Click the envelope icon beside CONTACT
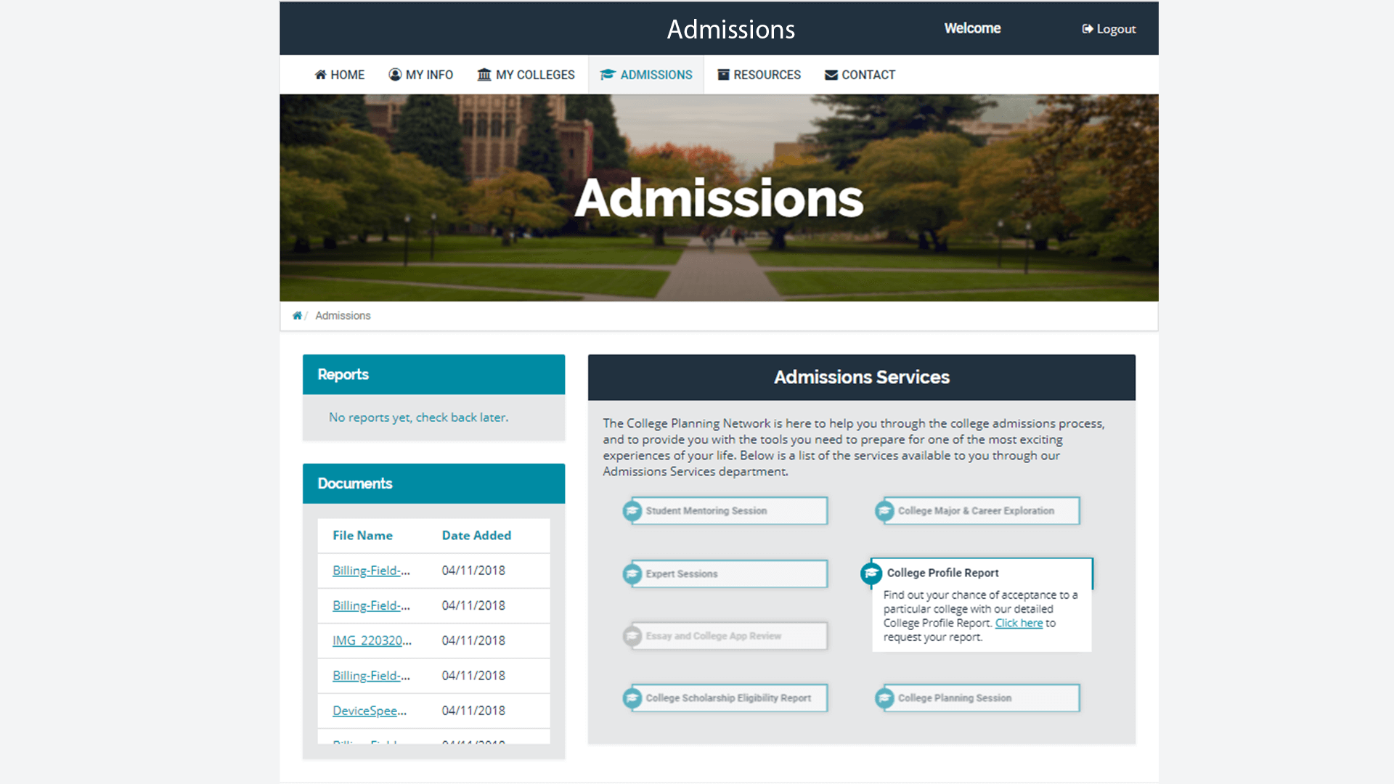Viewport: 1394px width, 784px height. click(x=831, y=75)
